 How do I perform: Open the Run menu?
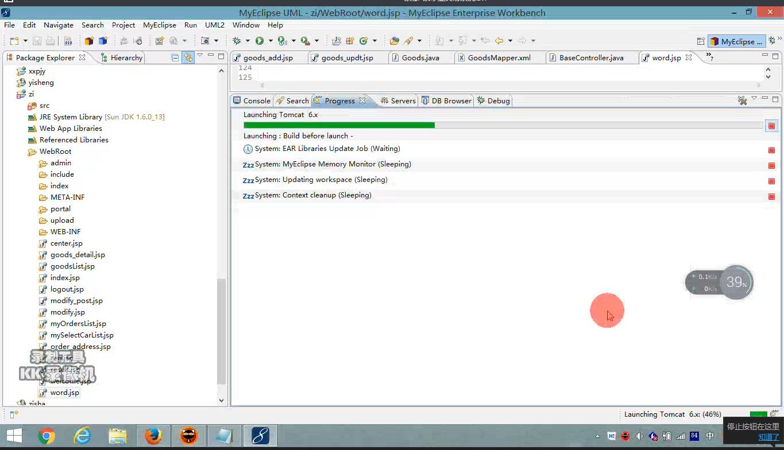click(x=191, y=25)
